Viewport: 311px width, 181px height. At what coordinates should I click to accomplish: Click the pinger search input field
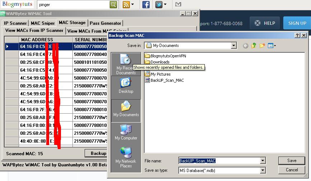tap(73, 5)
